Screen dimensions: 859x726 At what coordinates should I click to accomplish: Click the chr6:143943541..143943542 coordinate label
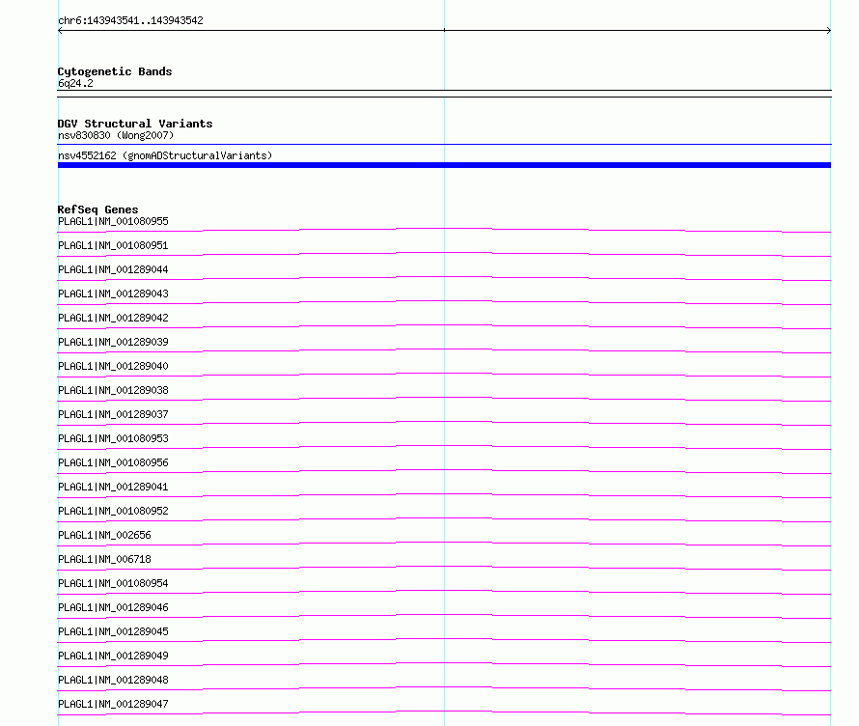[x=130, y=20]
